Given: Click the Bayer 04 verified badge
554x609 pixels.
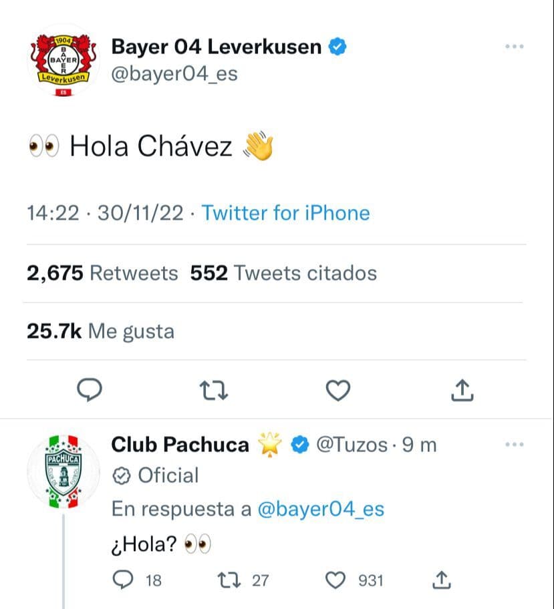Looking at the screenshot, I should (338, 47).
